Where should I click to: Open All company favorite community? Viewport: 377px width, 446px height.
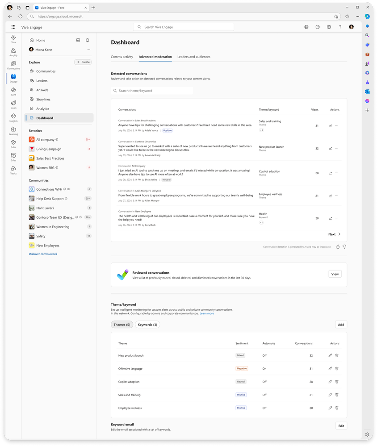(59, 140)
